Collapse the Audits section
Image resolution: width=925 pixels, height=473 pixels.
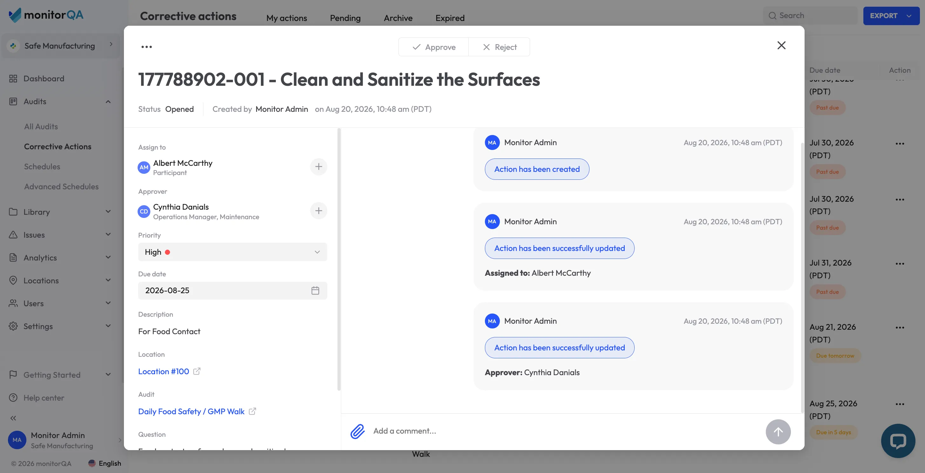(x=108, y=102)
